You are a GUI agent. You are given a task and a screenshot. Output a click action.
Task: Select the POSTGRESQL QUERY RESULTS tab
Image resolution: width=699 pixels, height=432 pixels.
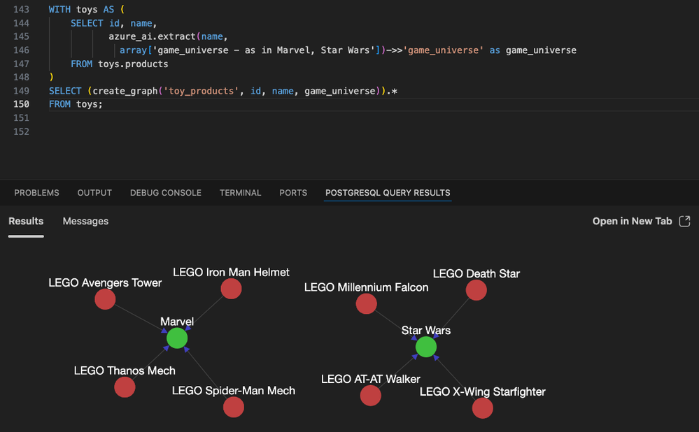(x=388, y=193)
